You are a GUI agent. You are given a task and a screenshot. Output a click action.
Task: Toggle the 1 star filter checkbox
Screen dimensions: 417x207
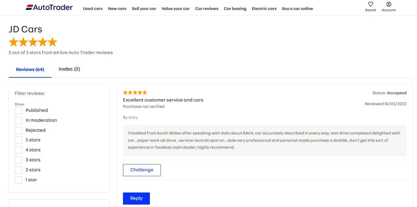tap(18, 180)
